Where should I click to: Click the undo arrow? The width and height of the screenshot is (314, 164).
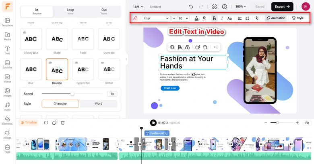[191, 7]
